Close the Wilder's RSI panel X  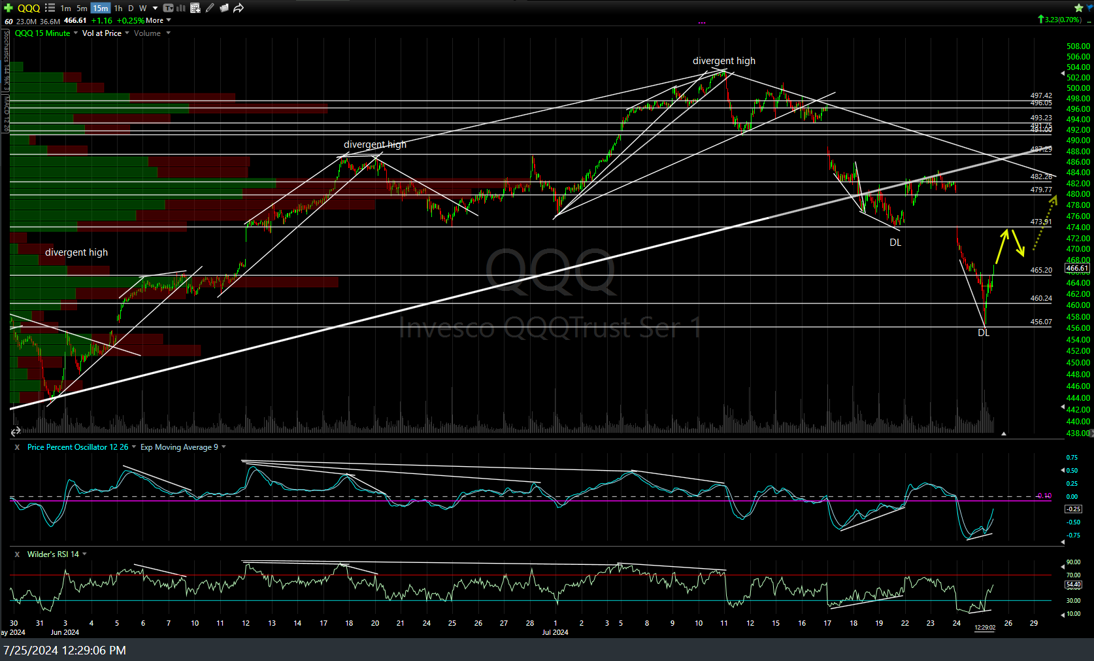click(17, 554)
